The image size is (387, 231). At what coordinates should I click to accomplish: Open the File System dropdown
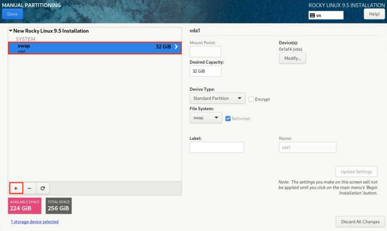click(206, 118)
